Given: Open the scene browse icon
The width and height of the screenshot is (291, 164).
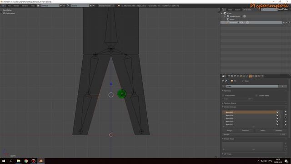Looking at the screenshot, I should click(68, 6).
